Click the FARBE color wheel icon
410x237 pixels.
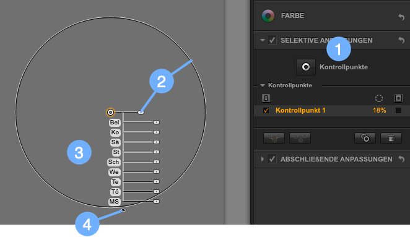(x=268, y=15)
